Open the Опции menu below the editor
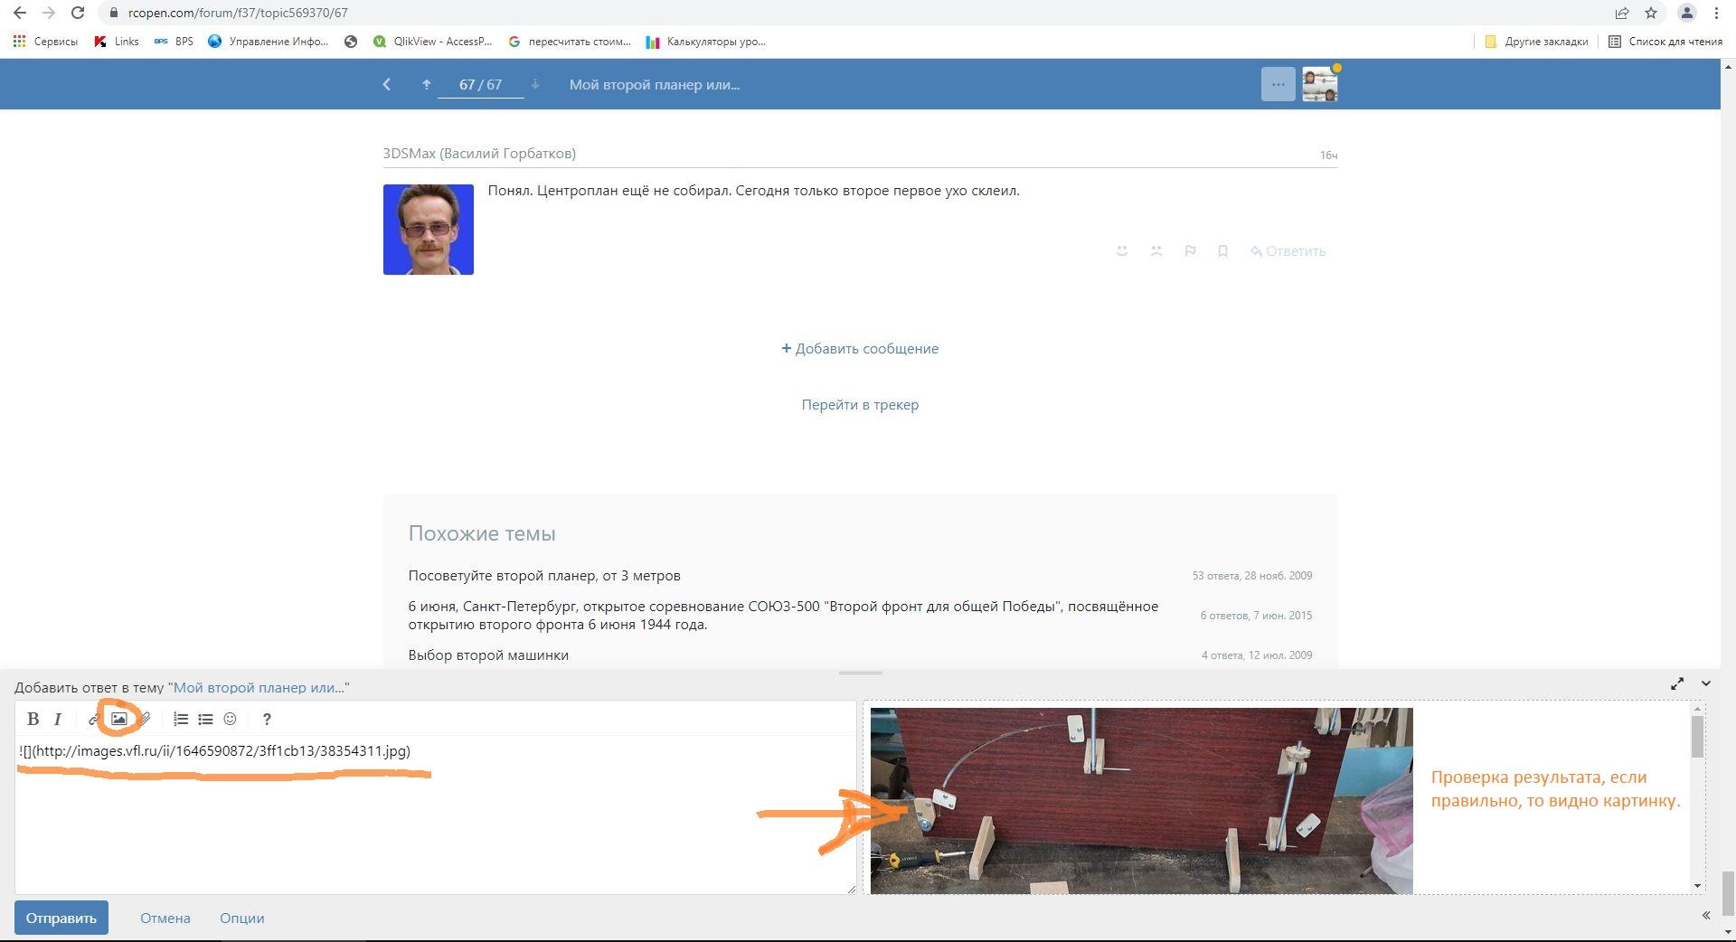 pos(241,918)
